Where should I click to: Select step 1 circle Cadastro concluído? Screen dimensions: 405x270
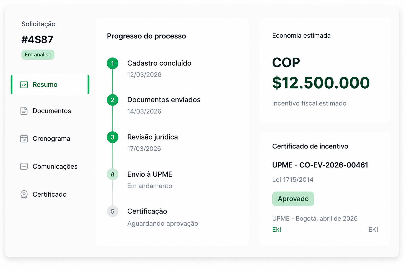point(113,63)
